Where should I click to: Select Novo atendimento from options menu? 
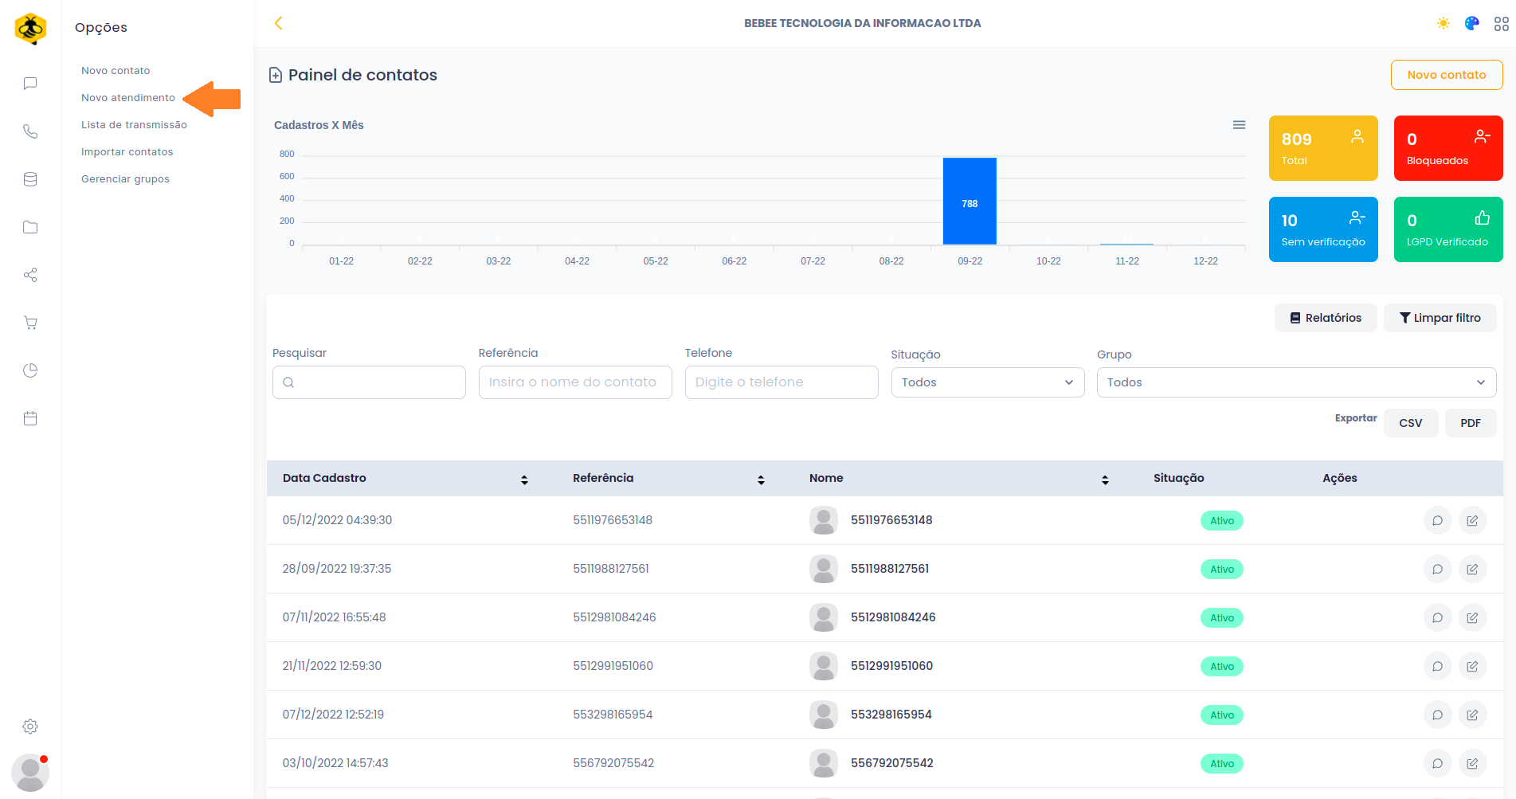(128, 98)
